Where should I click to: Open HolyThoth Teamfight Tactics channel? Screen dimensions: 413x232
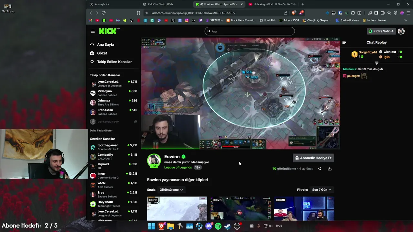tap(114, 204)
